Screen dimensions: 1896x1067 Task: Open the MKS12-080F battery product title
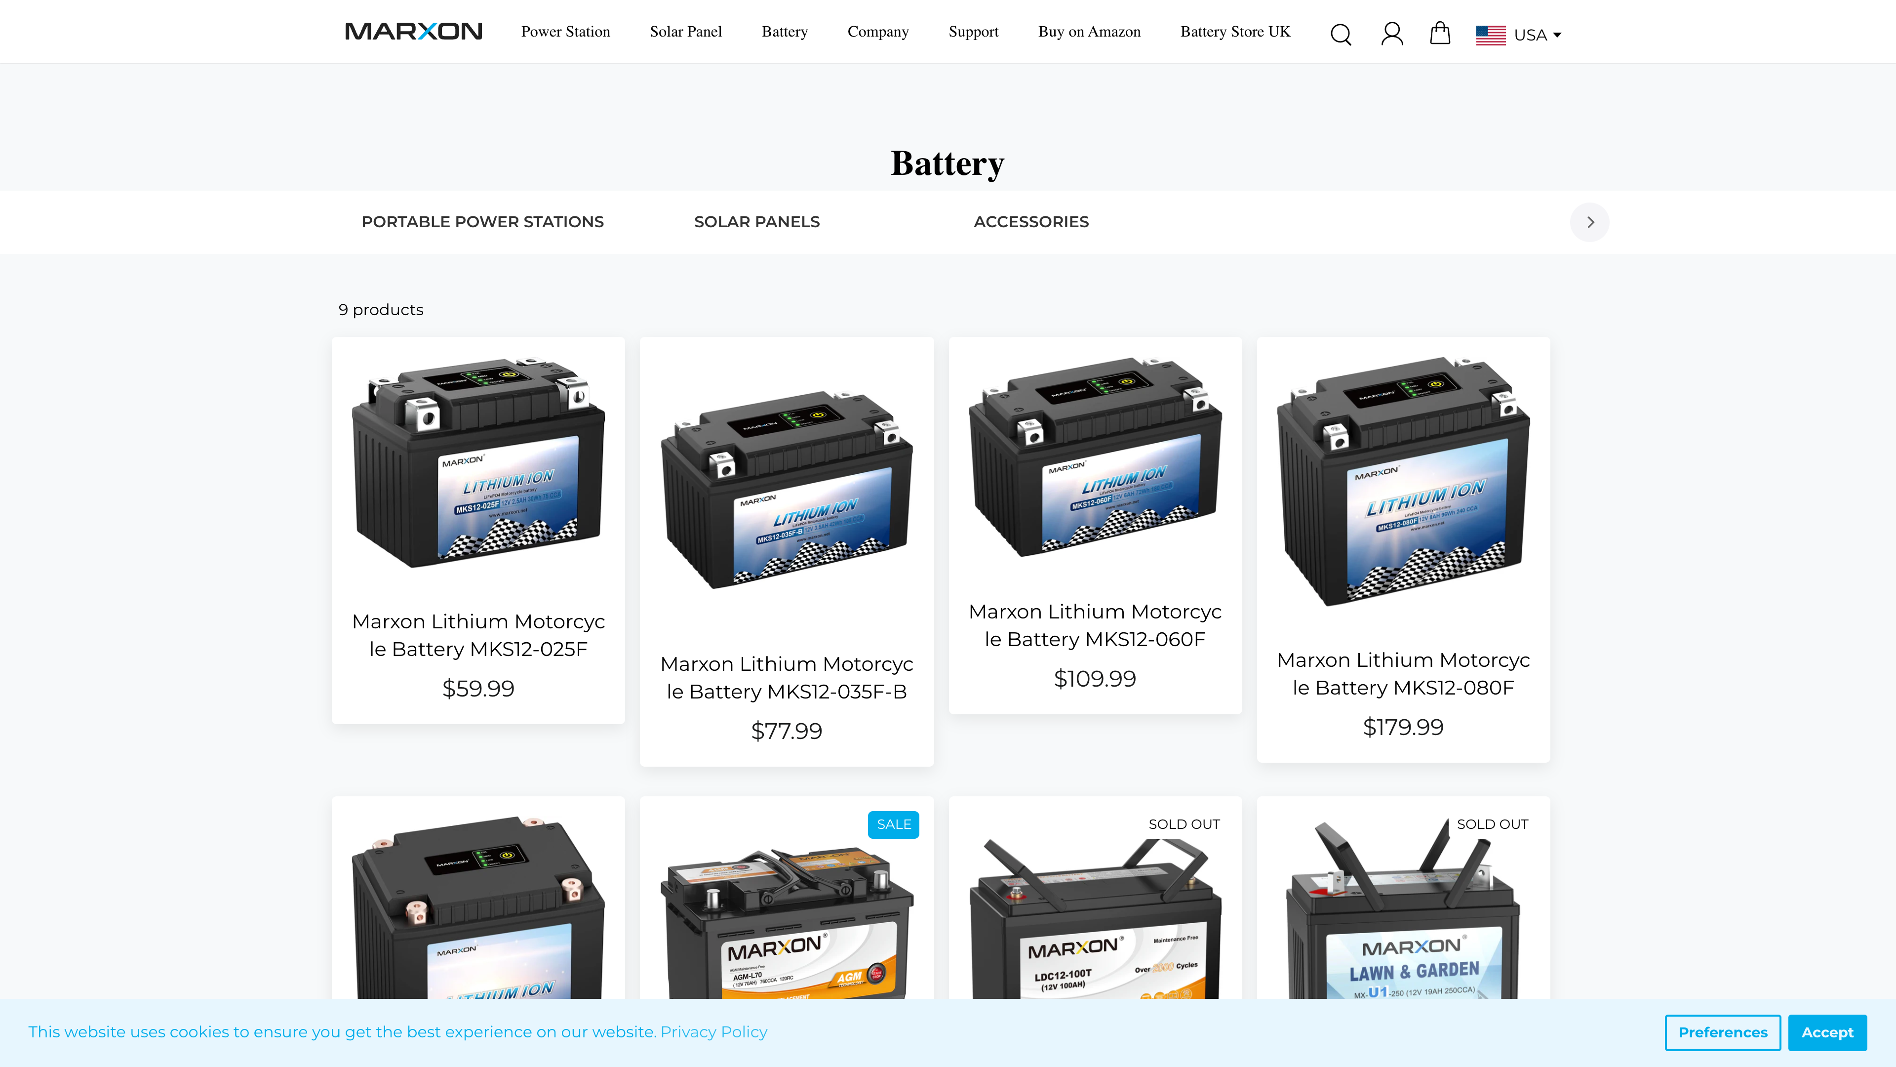(x=1403, y=673)
